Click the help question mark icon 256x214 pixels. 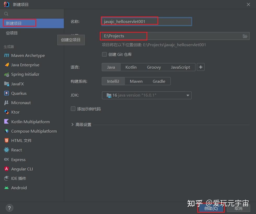click(x=9, y=208)
